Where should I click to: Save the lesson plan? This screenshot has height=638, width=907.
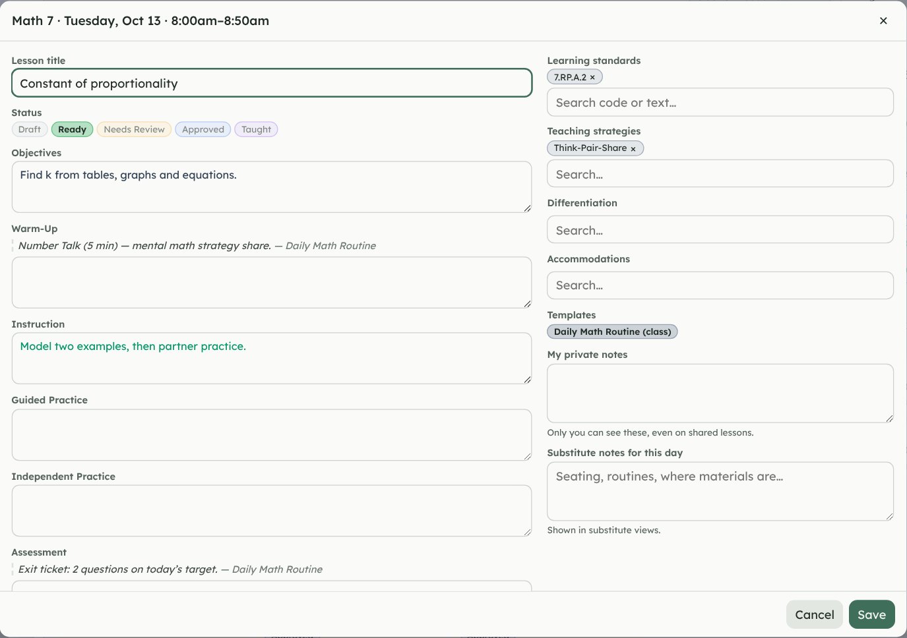(x=871, y=614)
